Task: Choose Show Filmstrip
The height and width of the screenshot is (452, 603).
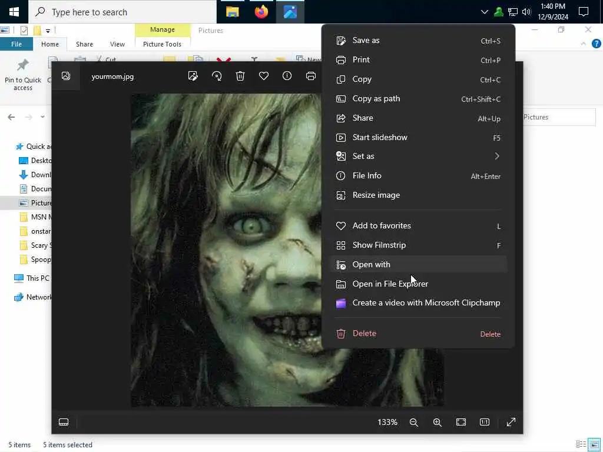Action: (419, 245)
